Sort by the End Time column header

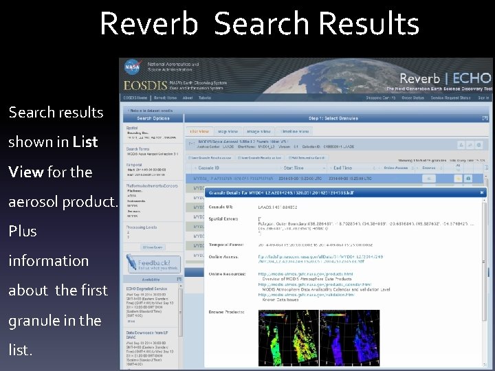pyautogui.click(x=342, y=168)
